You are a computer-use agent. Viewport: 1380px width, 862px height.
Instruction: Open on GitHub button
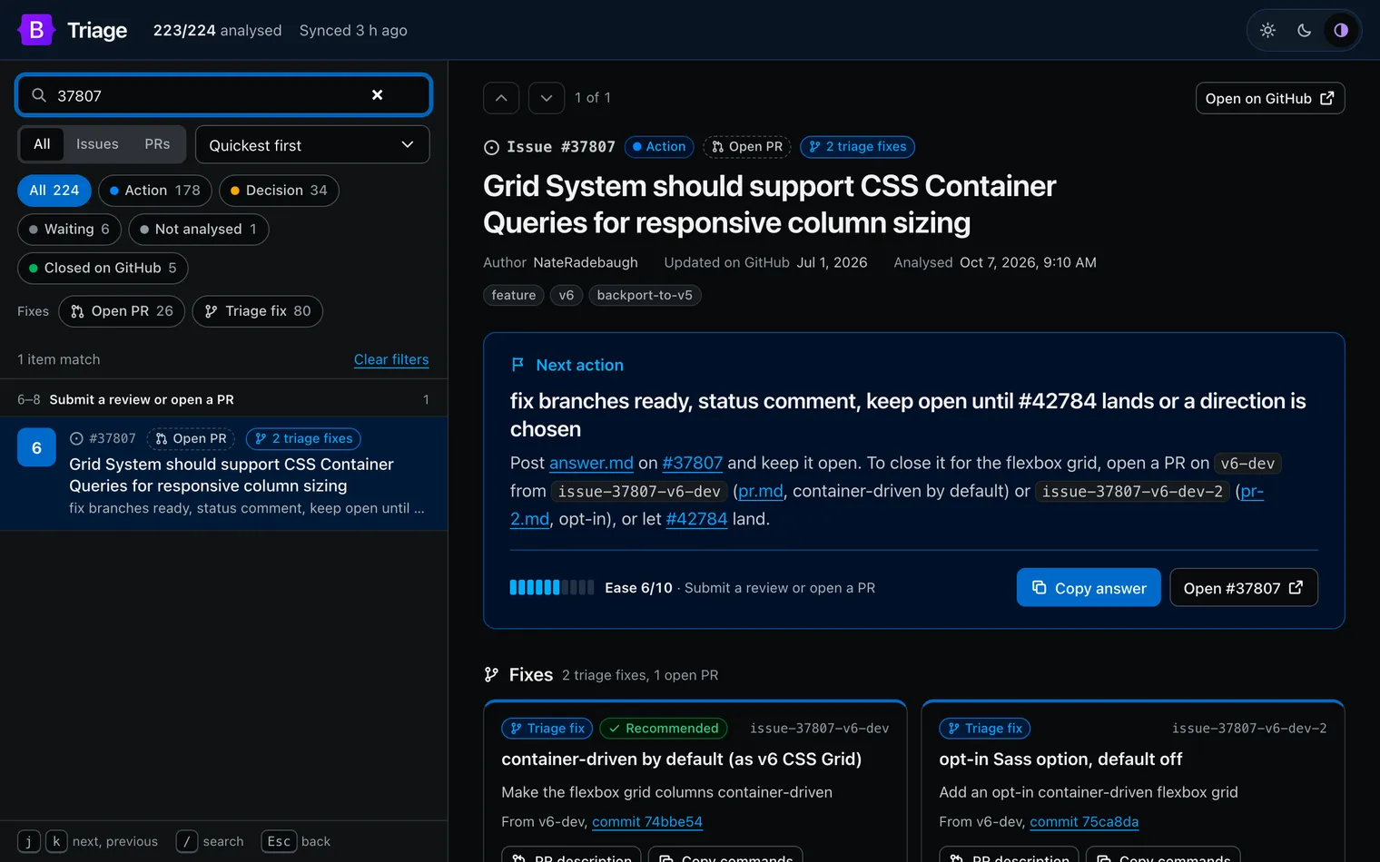[x=1270, y=99]
